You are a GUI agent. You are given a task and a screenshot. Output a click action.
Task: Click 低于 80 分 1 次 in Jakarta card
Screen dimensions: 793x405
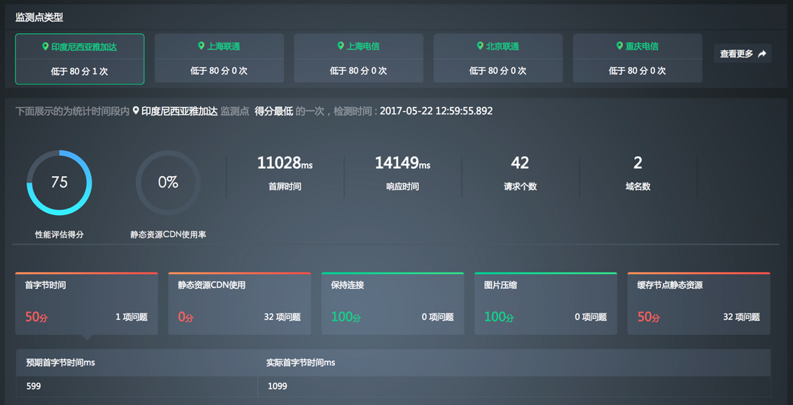(79, 71)
